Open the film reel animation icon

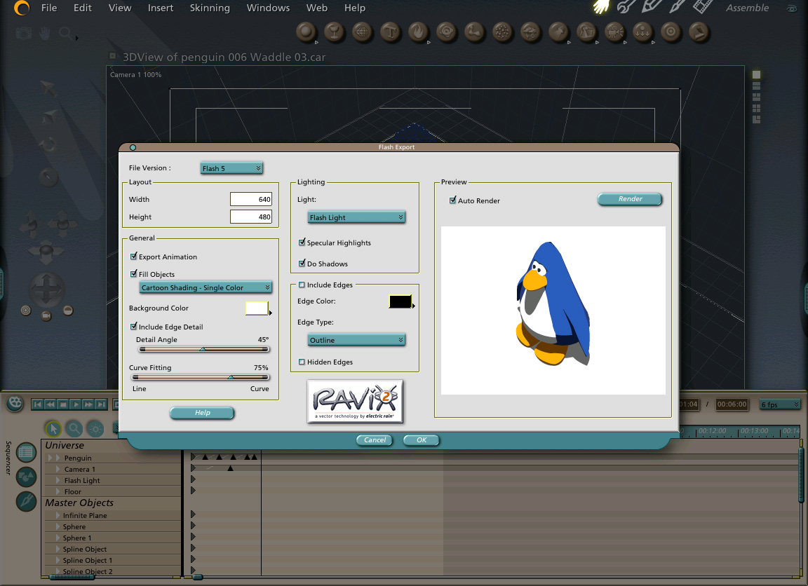point(15,403)
